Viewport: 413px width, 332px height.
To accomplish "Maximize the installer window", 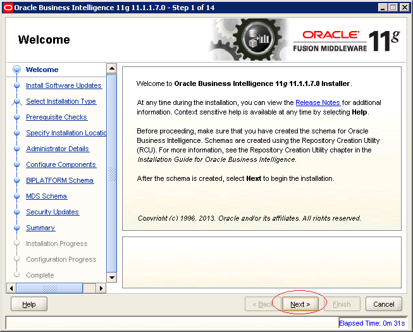I will (x=393, y=8).
